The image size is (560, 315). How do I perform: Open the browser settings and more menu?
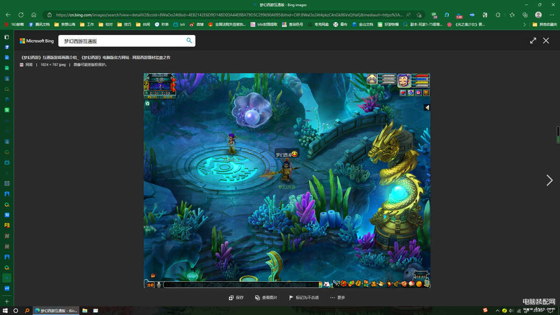pyautogui.click(x=552, y=15)
